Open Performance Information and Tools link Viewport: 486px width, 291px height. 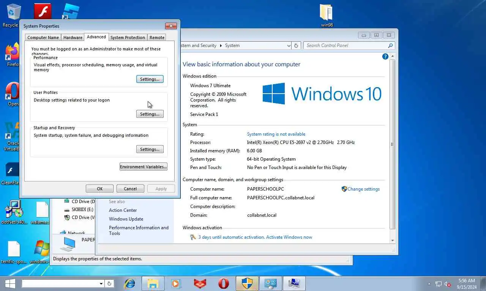coord(139,230)
